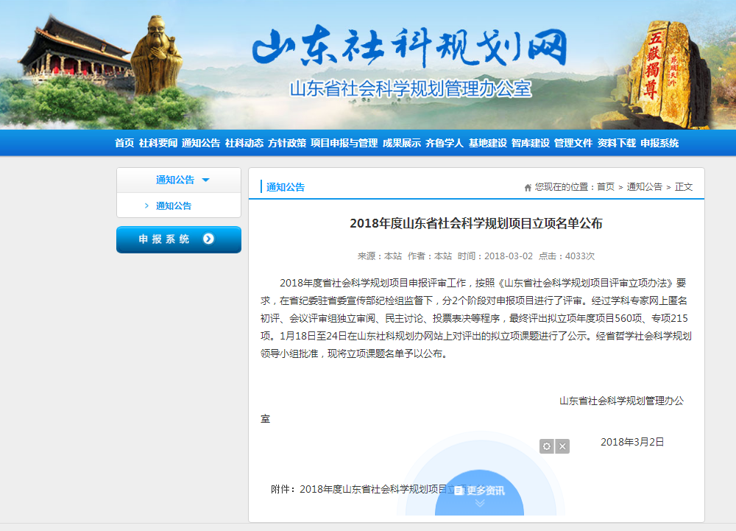Select 项目申报与管理 in the navigation bar
Viewport: 736px width, 531px height.
344,144
